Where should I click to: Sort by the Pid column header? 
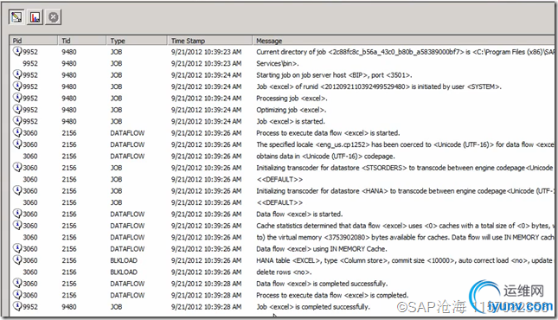click(x=34, y=41)
